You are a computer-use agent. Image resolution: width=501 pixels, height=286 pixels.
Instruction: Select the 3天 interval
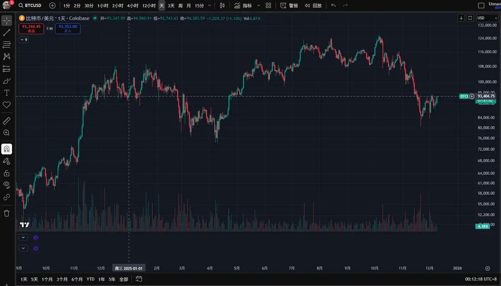[171, 5]
